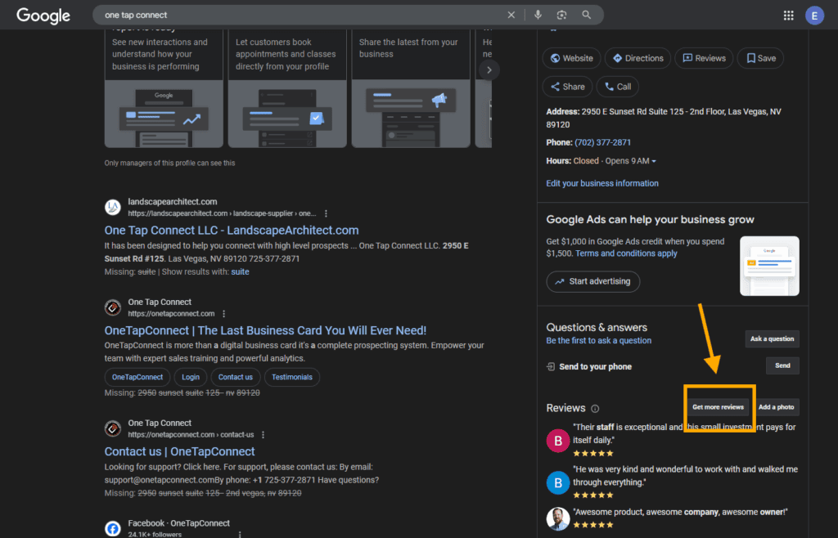
Task: Open Edit your business information
Action: pos(601,183)
